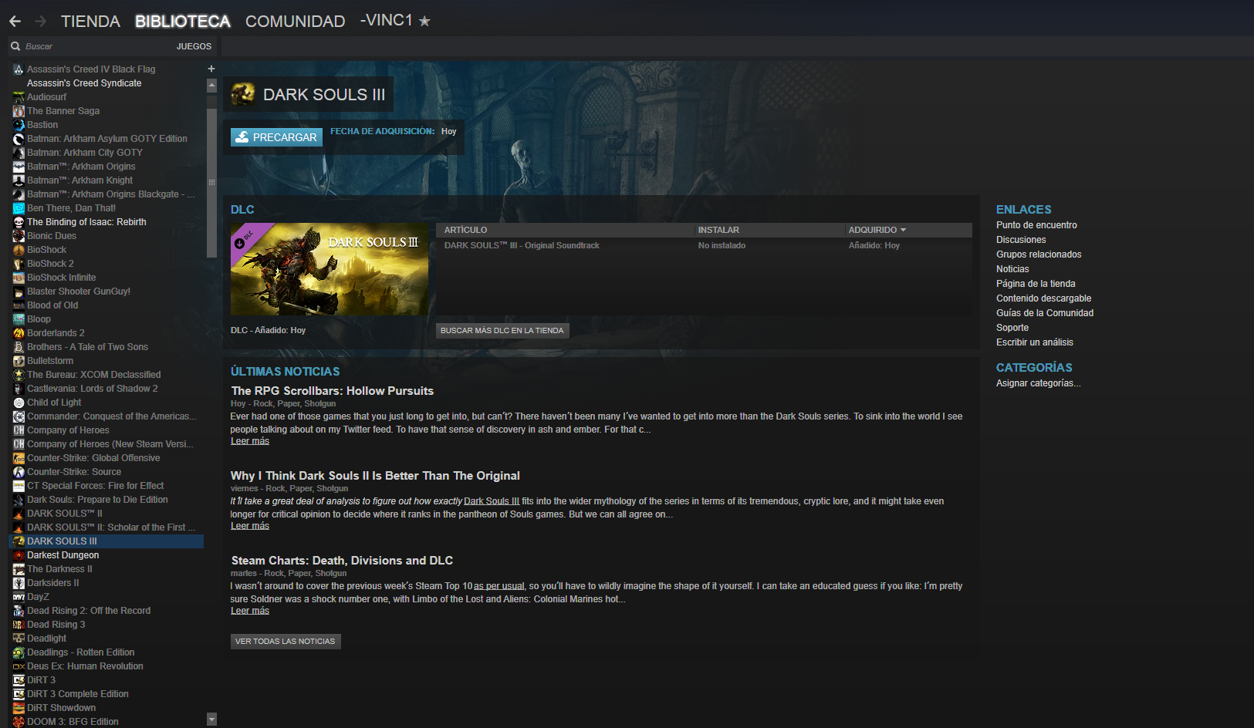This screenshot has width=1254, height=728.
Task: Open the -VINC1 profile menu
Action: coord(387,21)
